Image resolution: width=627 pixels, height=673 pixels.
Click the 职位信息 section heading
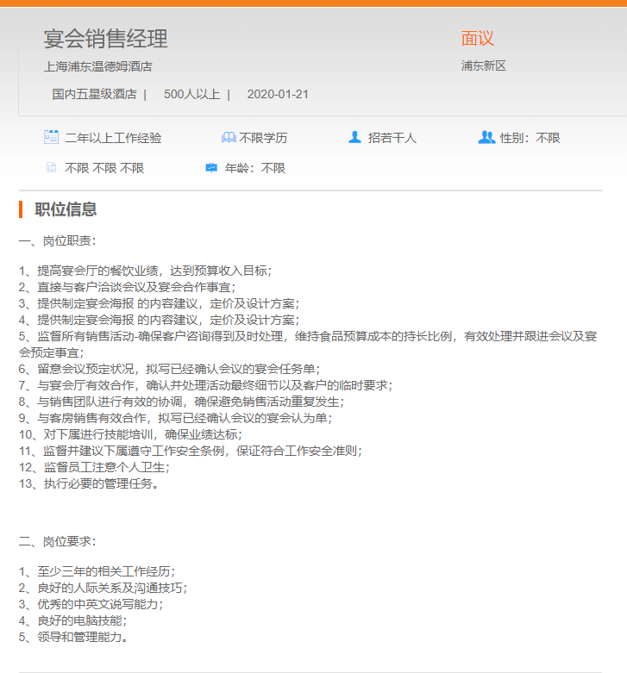pos(66,209)
